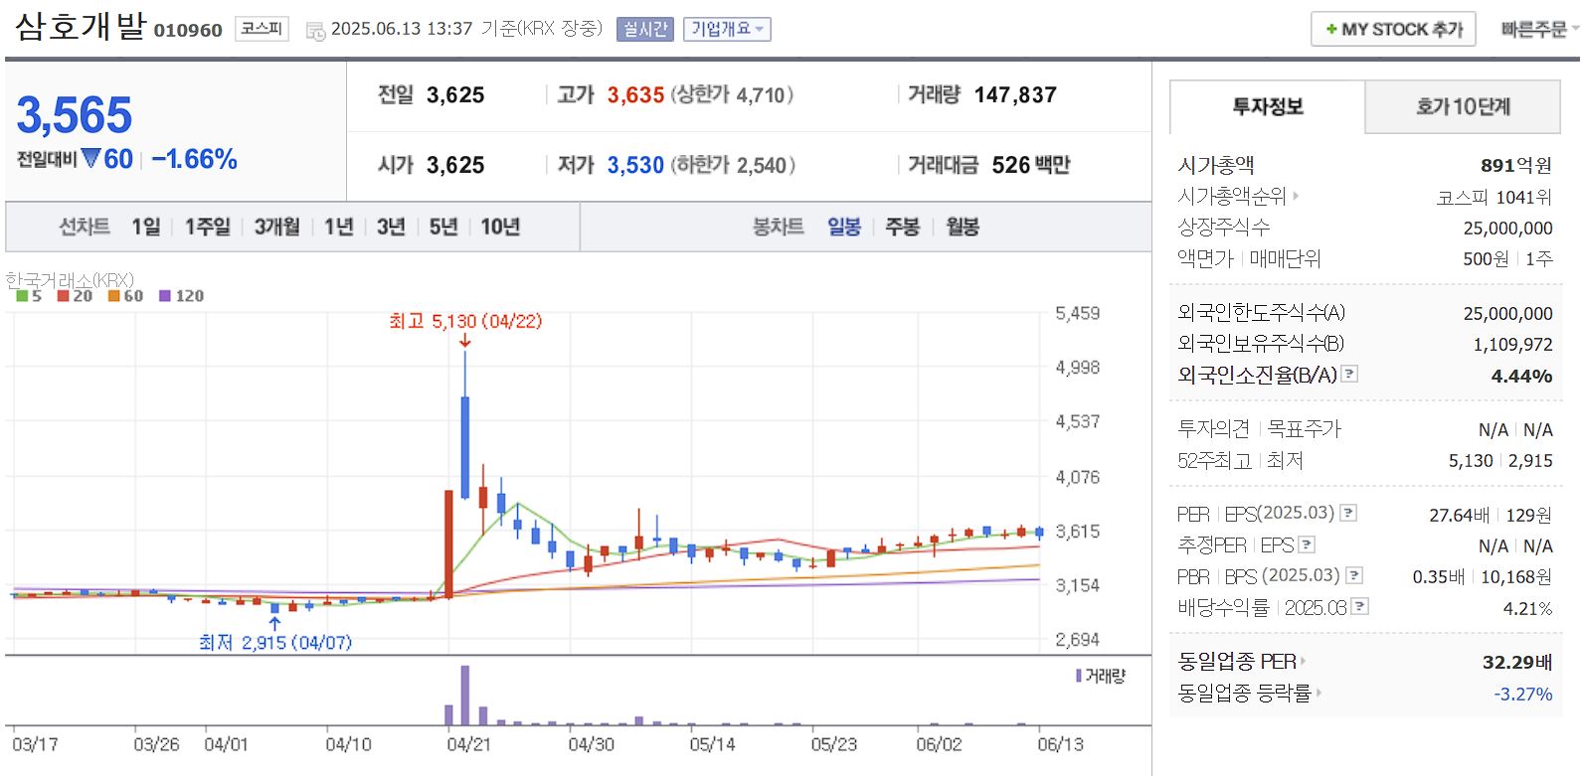The height and width of the screenshot is (776, 1582).
Task: Click the 시가총액 label
Action: coord(1216,165)
